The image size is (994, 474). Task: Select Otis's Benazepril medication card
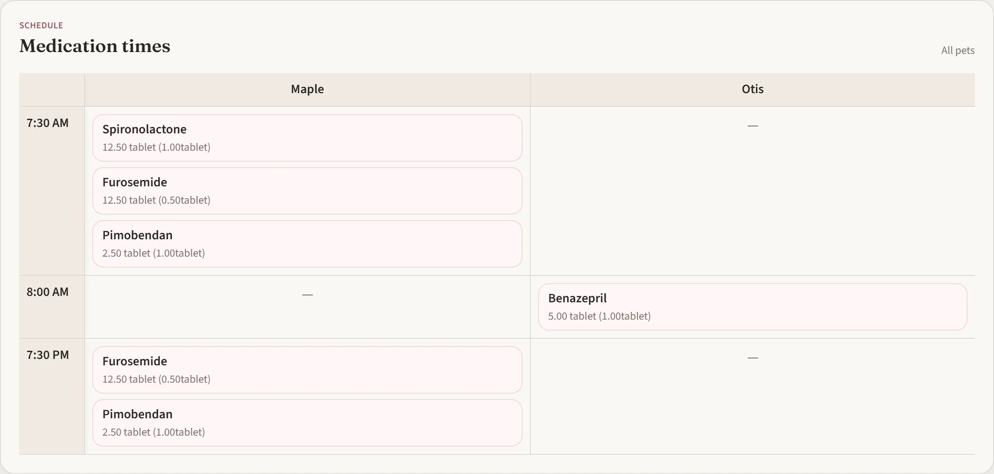click(752, 307)
